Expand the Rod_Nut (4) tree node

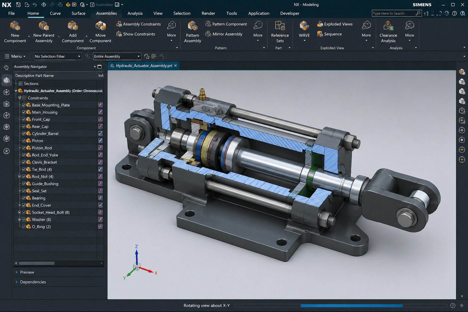(19, 176)
